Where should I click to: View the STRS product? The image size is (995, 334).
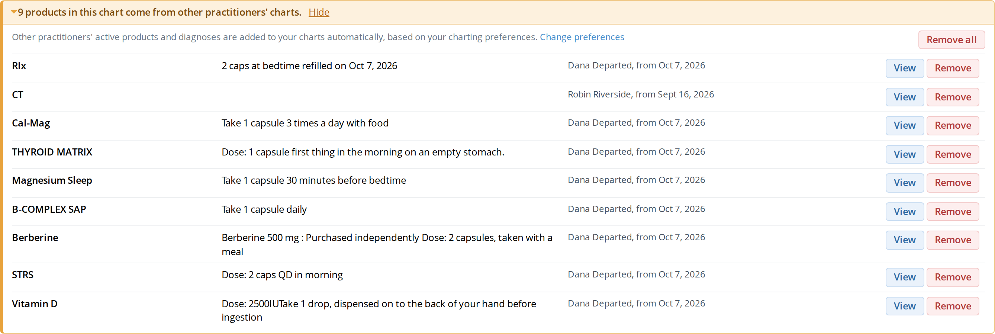(x=905, y=277)
